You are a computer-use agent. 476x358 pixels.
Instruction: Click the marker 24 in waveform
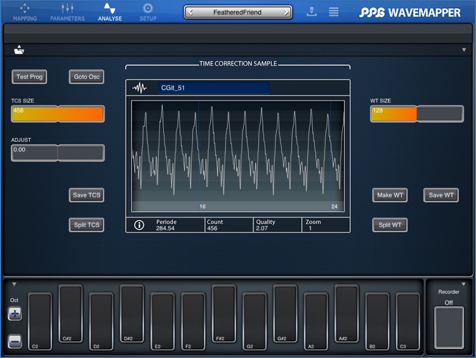tap(334, 207)
